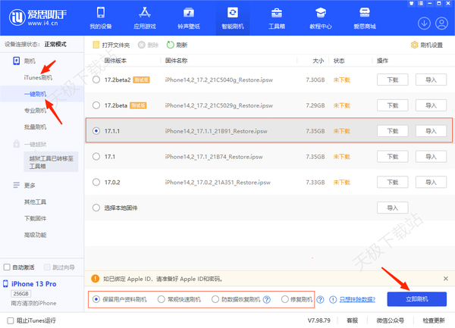Open 下载固件 in the sidebar
Image resolution: width=455 pixels, height=328 pixels.
point(35,218)
